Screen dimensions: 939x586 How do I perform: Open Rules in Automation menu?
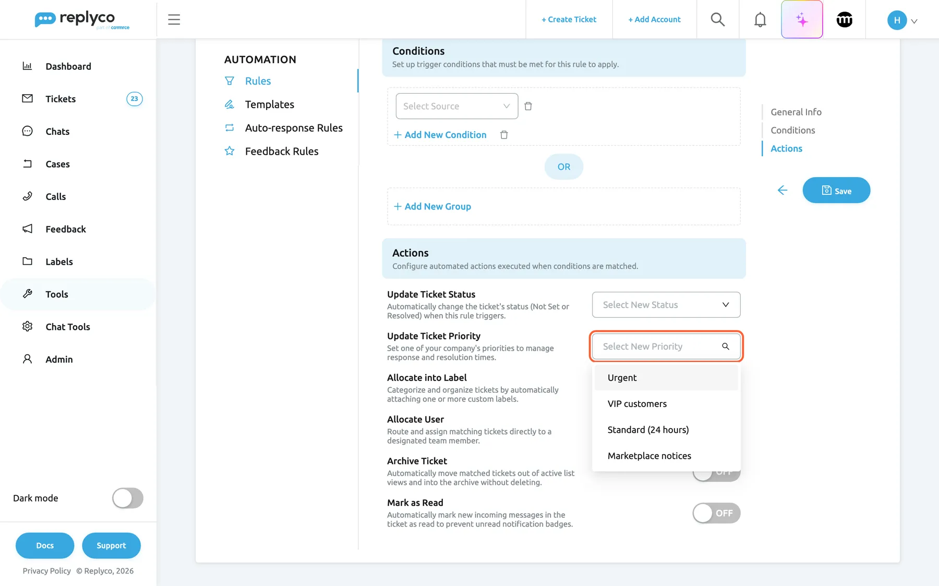(258, 81)
